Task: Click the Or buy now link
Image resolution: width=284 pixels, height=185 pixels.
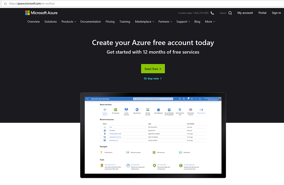Action: pyautogui.click(x=153, y=79)
